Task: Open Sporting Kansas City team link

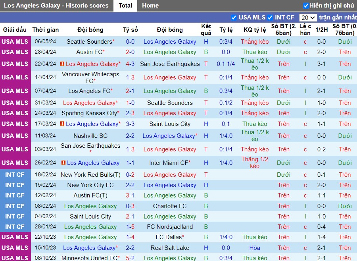Action: pos(89,113)
